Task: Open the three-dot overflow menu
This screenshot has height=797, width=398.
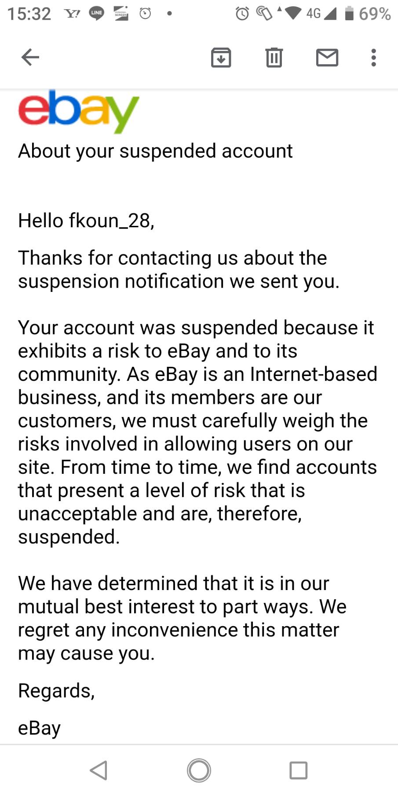Action: pyautogui.click(x=373, y=57)
